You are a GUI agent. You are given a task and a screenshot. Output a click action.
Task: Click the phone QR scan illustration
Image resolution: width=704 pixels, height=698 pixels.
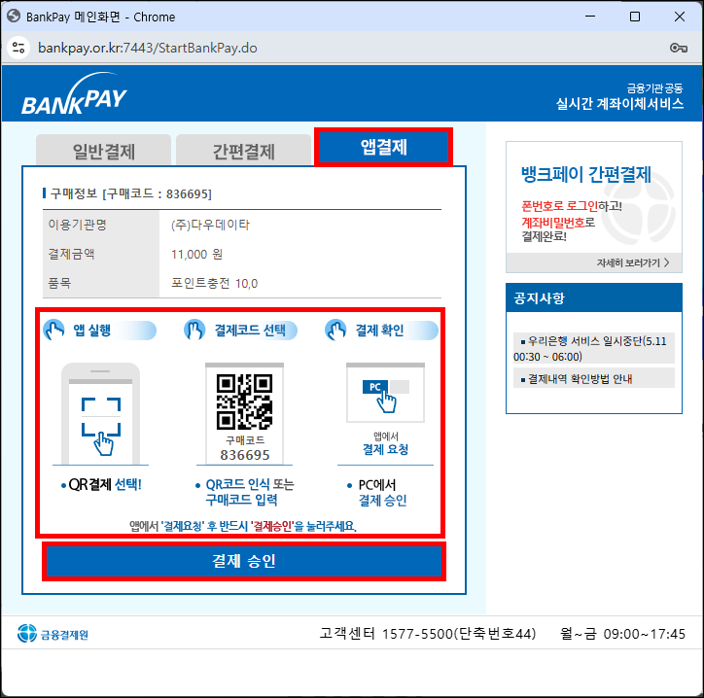coord(100,413)
